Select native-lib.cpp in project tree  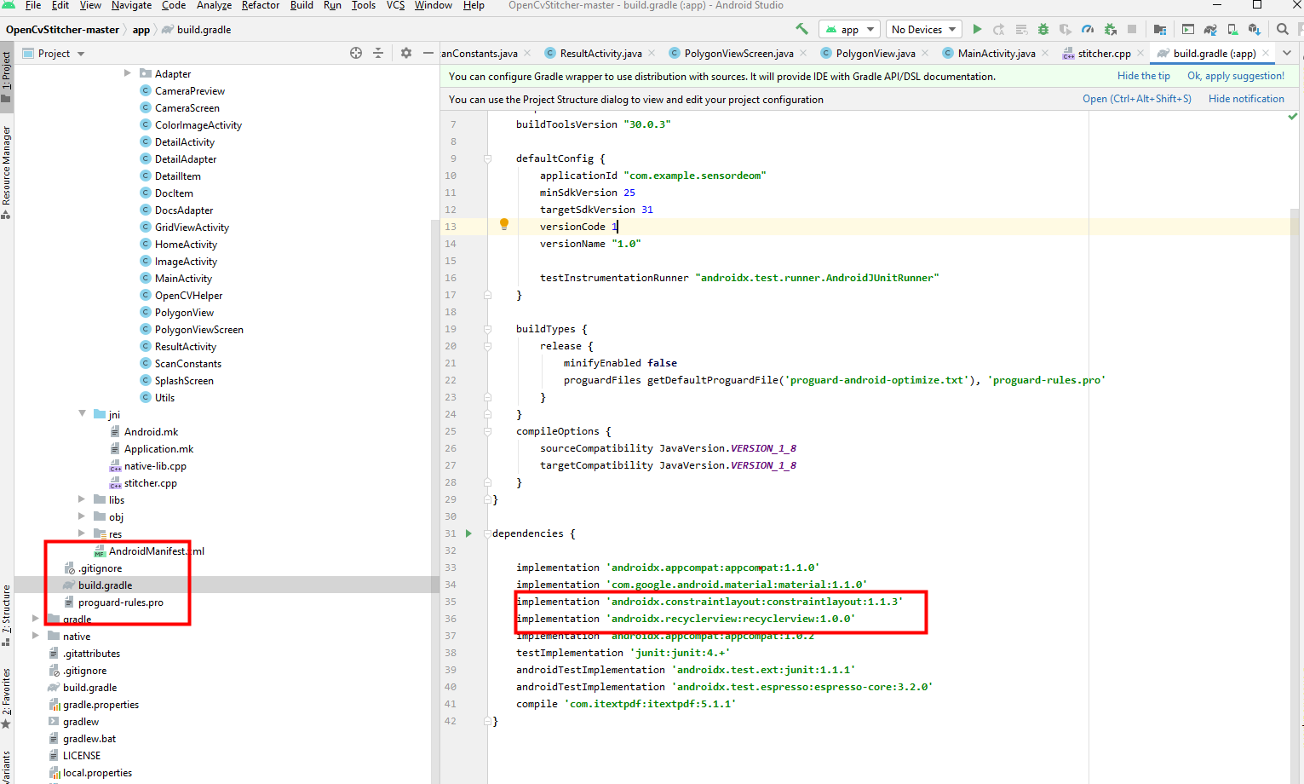pos(155,466)
